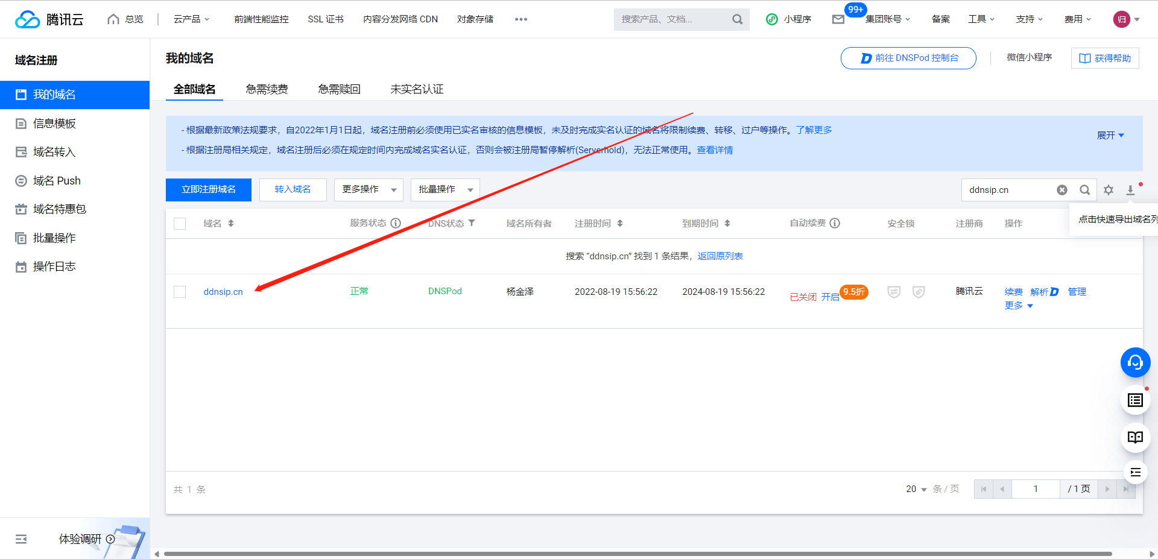Open the 集团账号 dropdown
The image size is (1158, 559).
coord(888,19)
